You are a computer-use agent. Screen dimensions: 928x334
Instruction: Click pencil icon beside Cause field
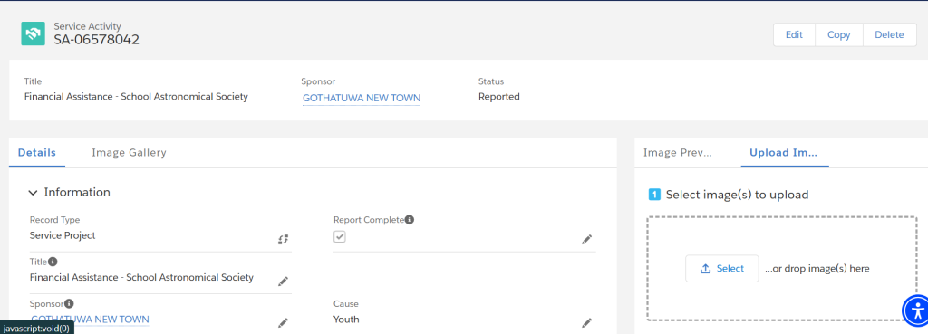tap(586, 322)
